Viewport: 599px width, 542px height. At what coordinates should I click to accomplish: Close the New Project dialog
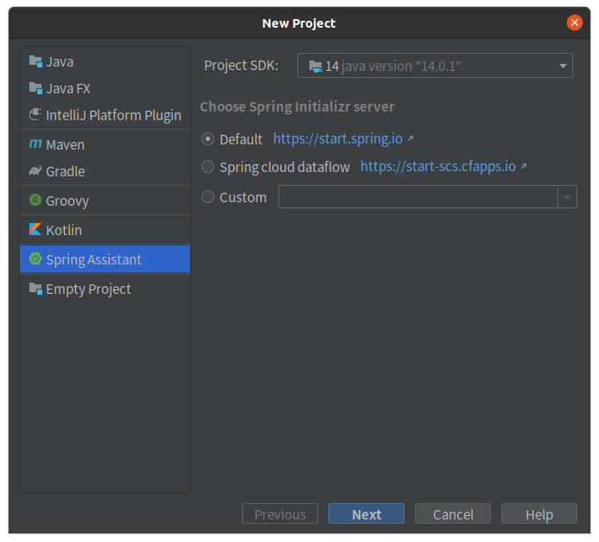click(575, 22)
